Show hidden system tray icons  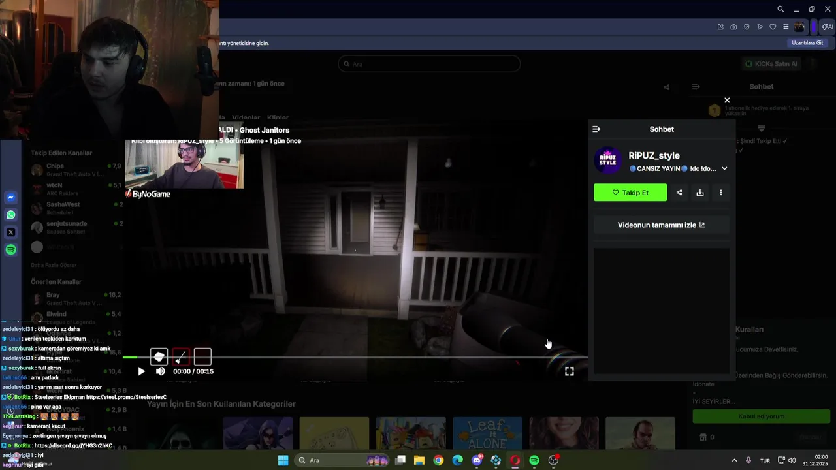click(734, 460)
